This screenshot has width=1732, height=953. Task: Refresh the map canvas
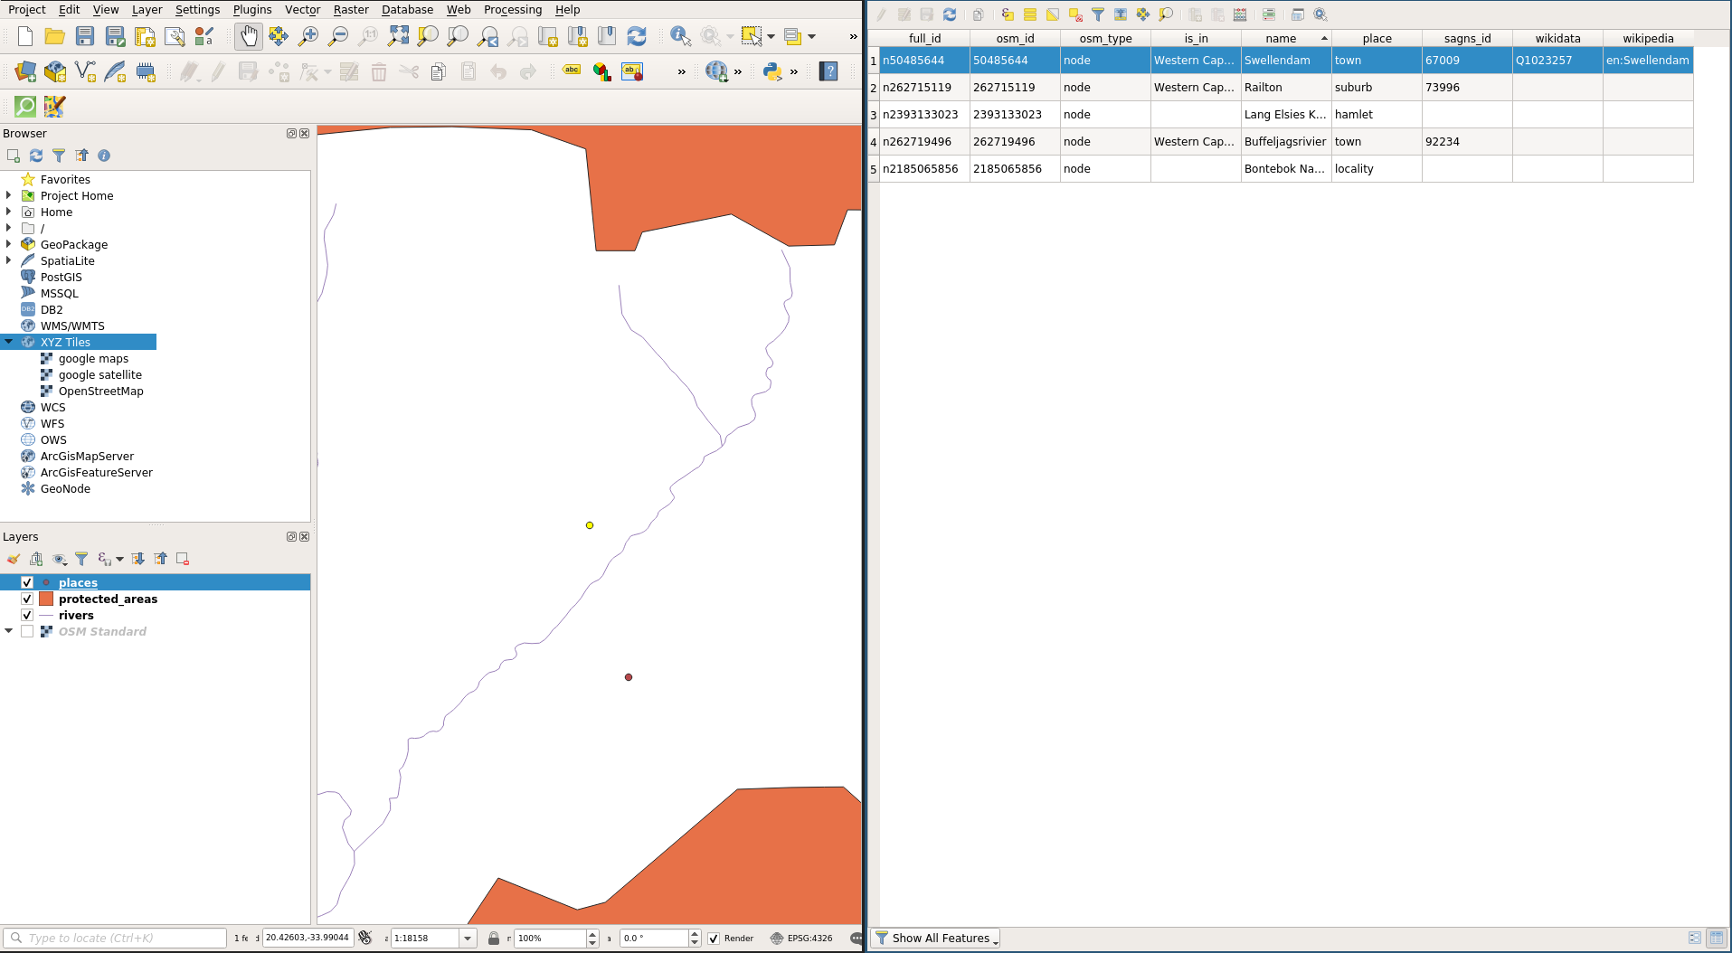(637, 36)
